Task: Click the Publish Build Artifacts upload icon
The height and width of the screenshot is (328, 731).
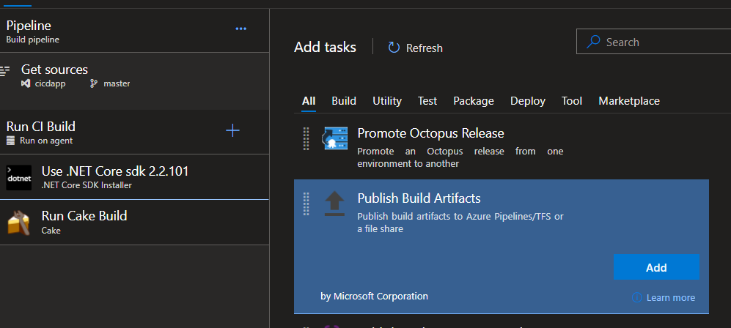Action: pos(334,204)
